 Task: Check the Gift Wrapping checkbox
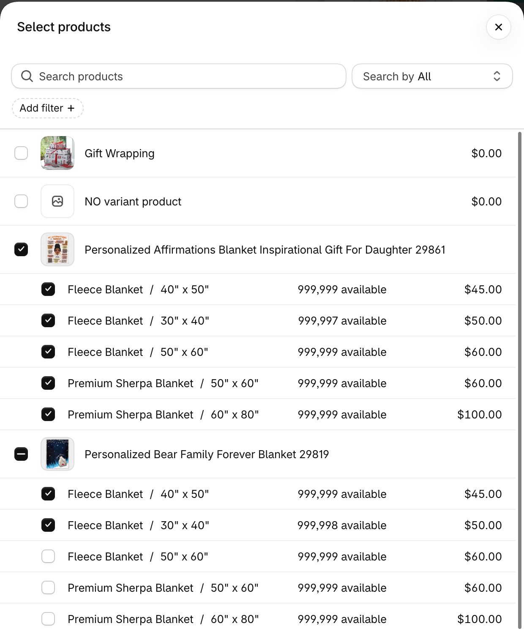(21, 153)
